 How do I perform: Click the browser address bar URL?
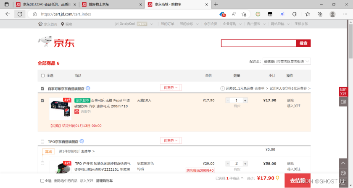pyautogui.click(x=66, y=14)
